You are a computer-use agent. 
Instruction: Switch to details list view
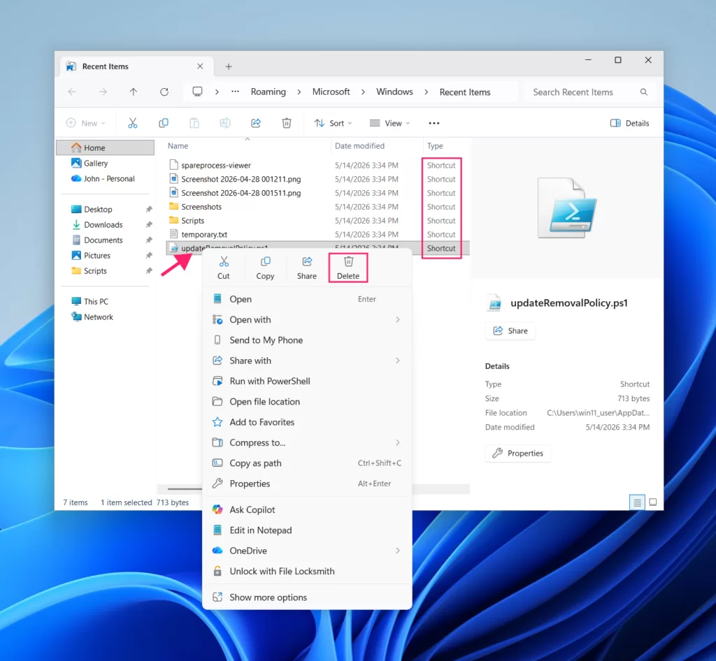[x=637, y=502]
